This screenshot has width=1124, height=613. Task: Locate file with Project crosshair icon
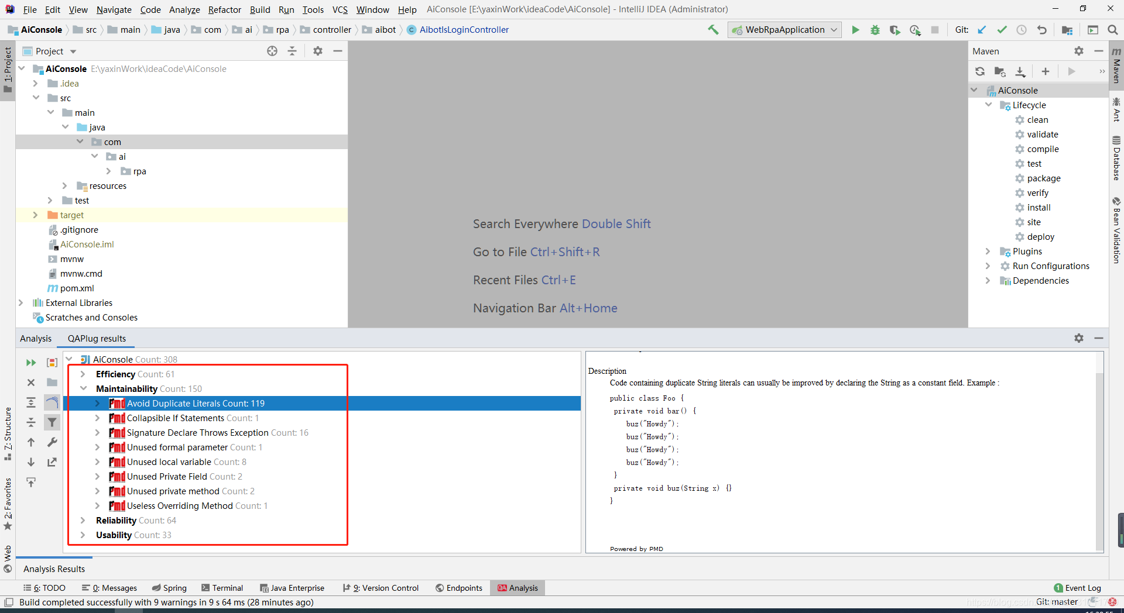(272, 51)
